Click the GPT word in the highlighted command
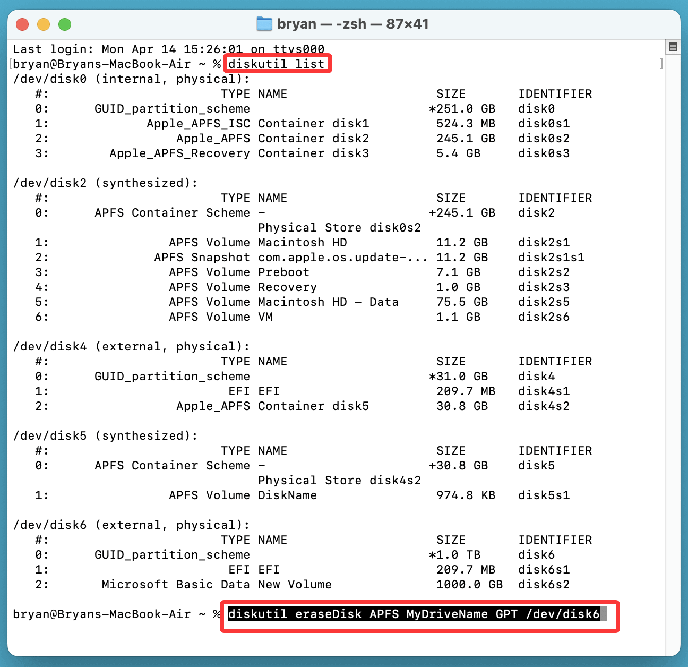688x667 pixels. click(x=505, y=614)
